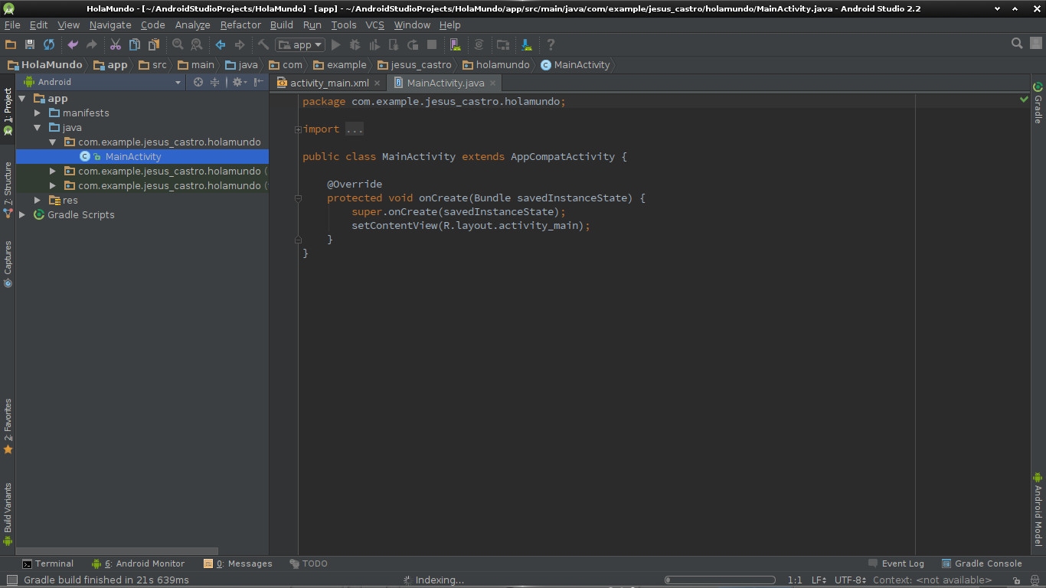Viewport: 1046px width, 588px height.
Task: Collapse the app module tree node
Action: pos(22,99)
